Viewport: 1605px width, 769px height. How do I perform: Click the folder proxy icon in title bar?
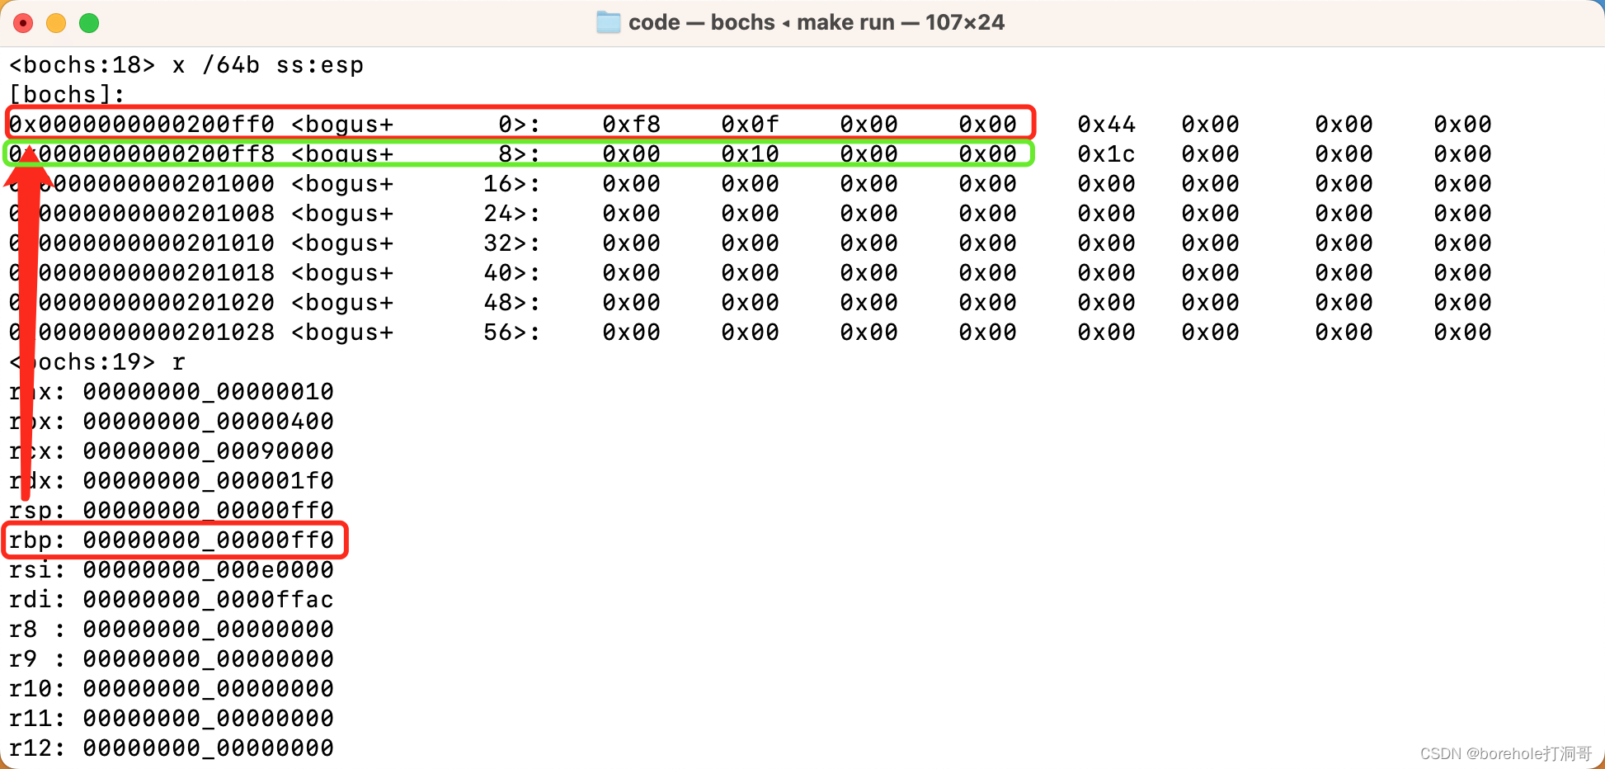(608, 22)
